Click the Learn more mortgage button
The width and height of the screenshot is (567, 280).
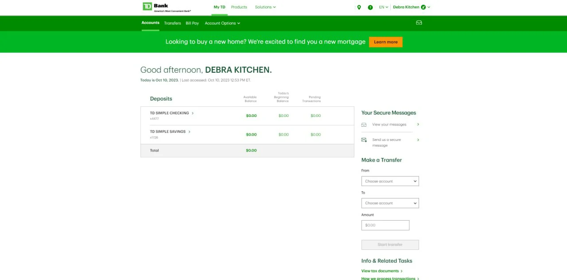click(386, 42)
